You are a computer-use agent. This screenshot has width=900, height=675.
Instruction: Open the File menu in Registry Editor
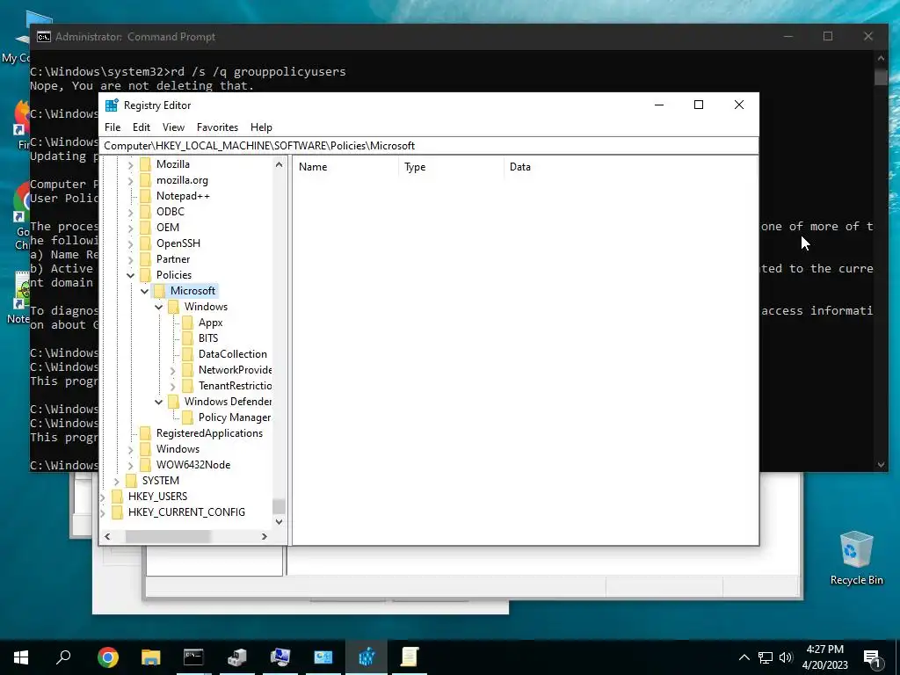point(112,127)
